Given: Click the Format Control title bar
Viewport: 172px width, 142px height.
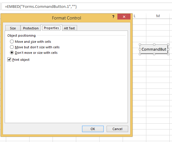Looking at the screenshot, I should pyautogui.click(x=67, y=18).
